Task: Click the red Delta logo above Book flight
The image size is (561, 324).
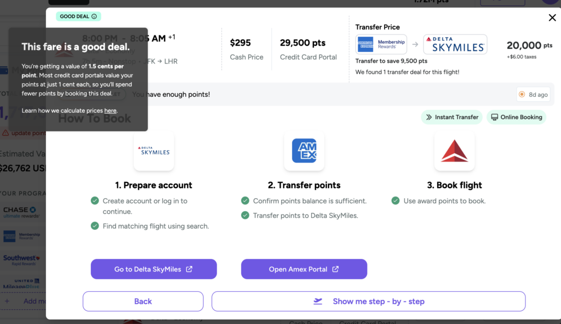Action: pos(454,151)
